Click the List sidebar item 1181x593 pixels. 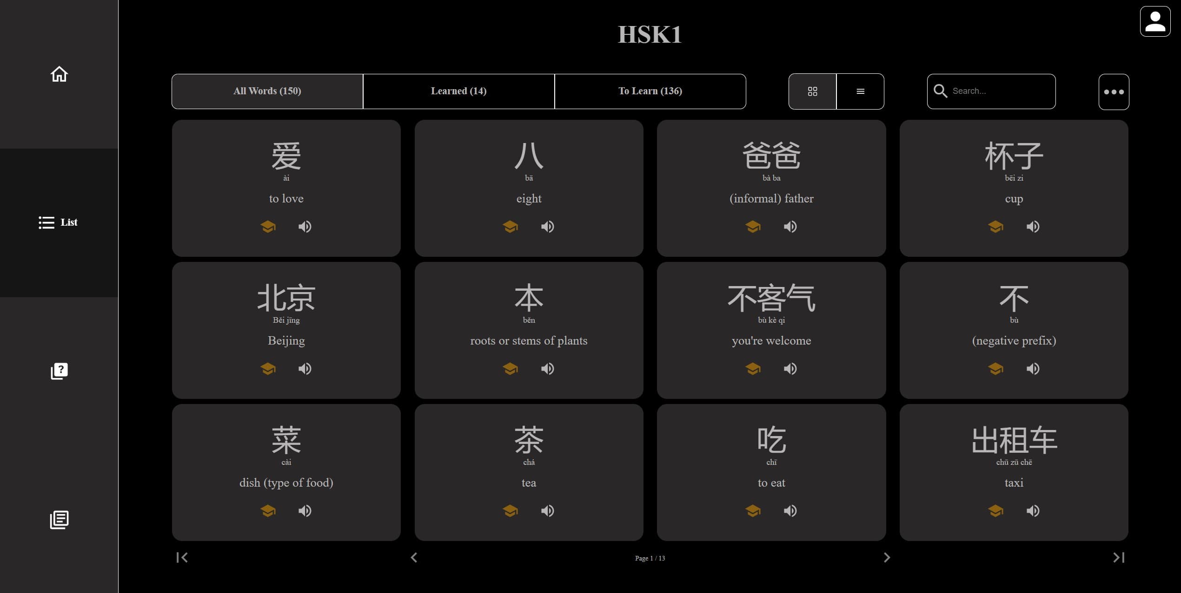59,222
